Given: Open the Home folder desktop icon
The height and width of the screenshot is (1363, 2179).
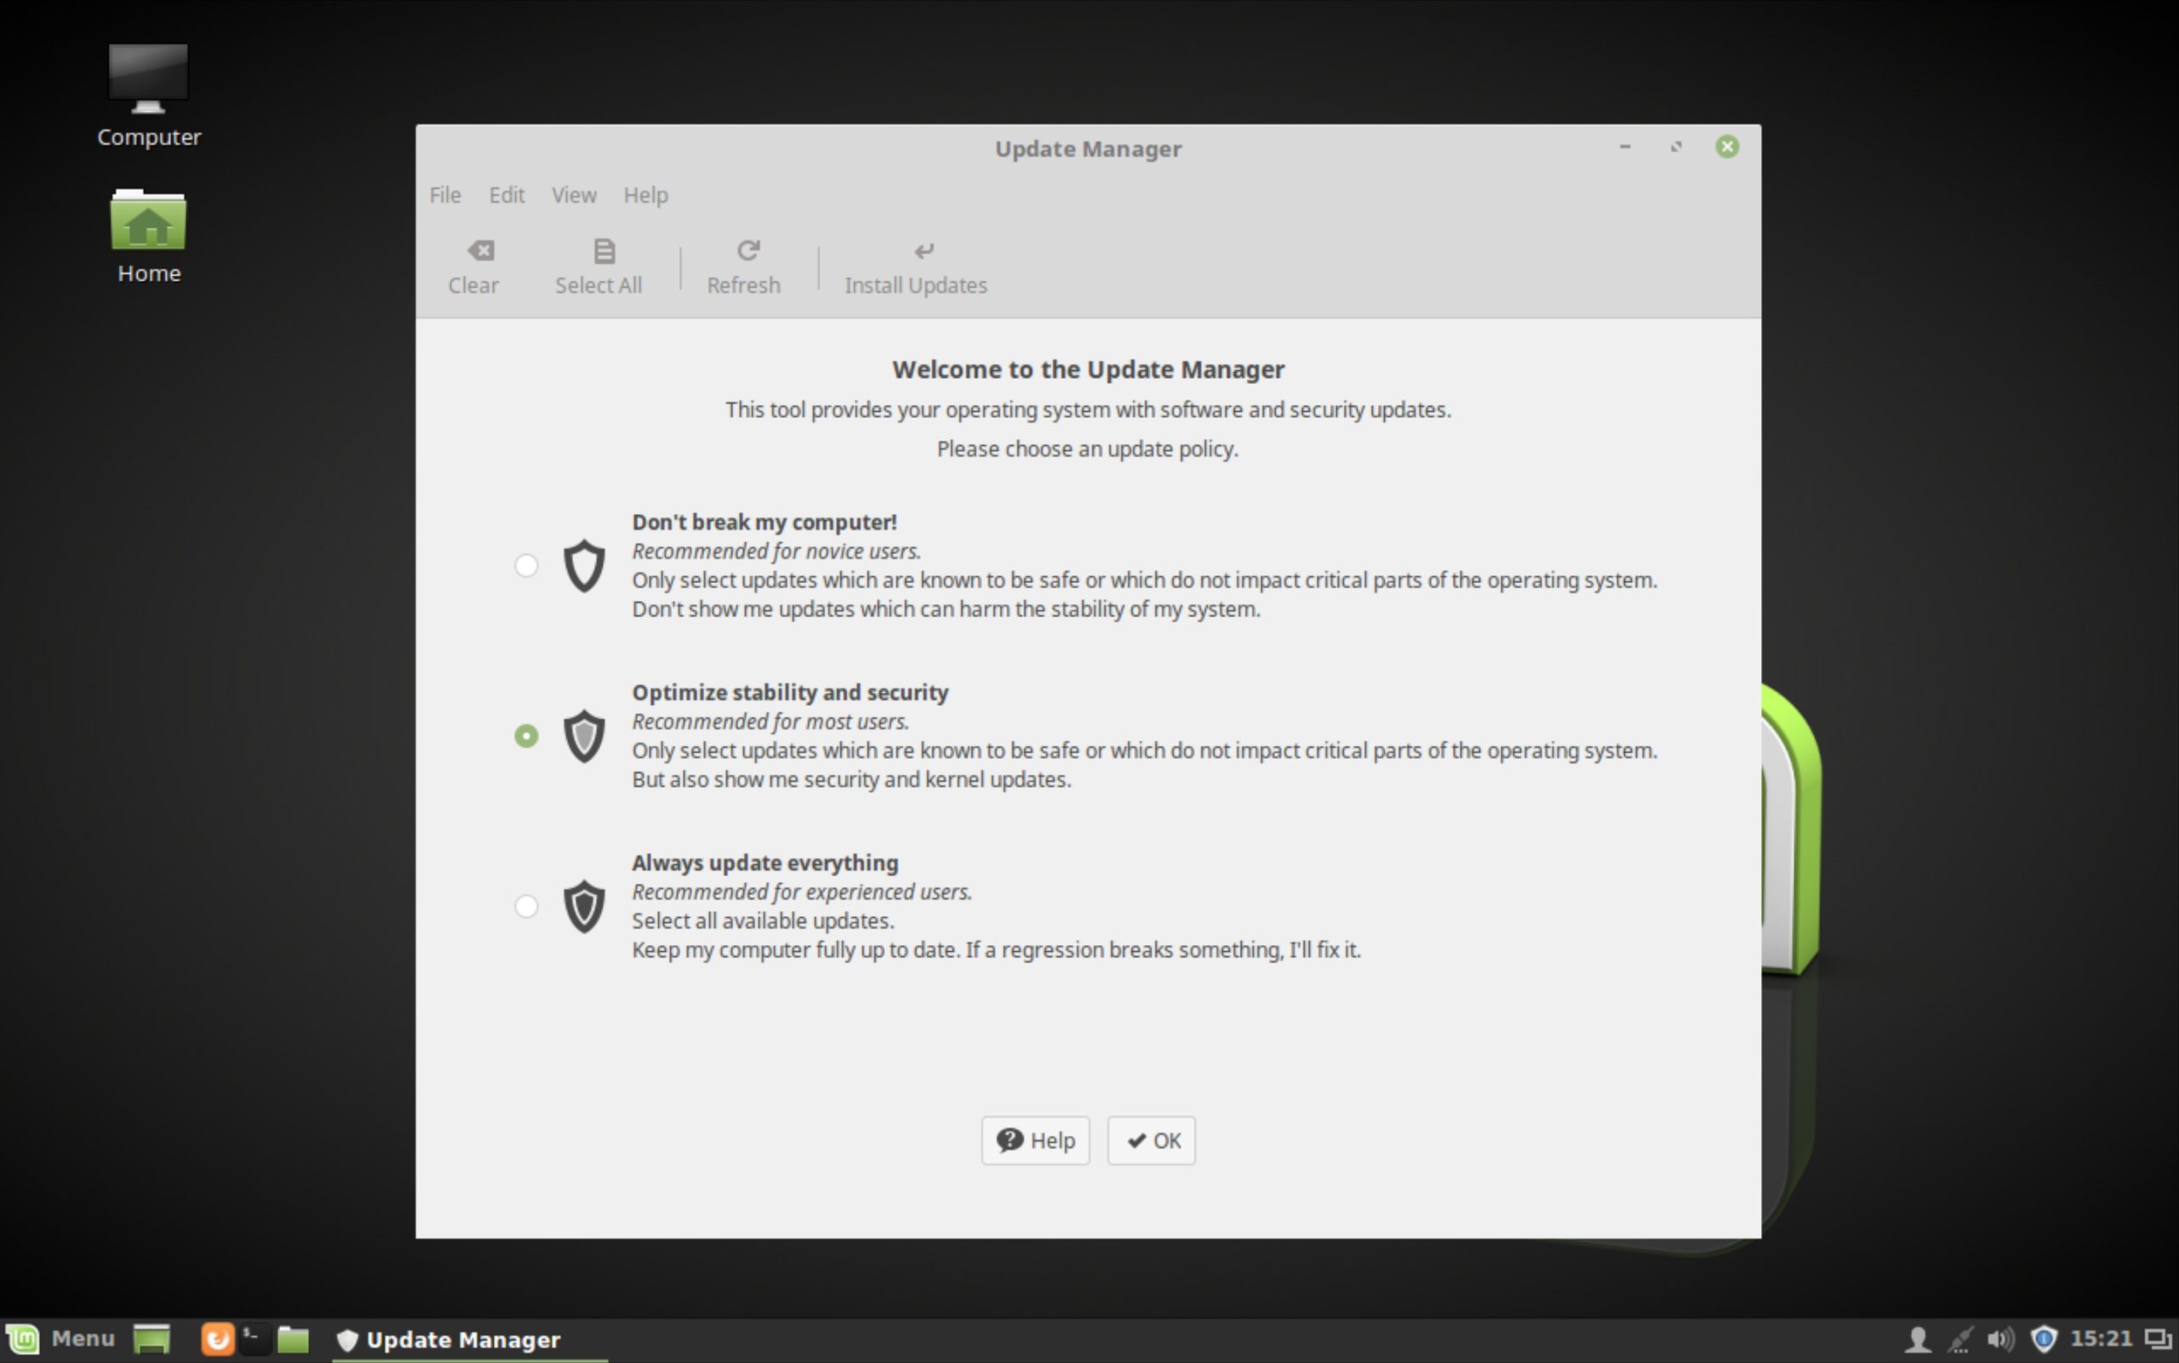Looking at the screenshot, I should [x=149, y=236].
